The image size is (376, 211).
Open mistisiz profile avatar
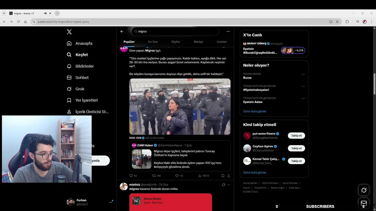[x=124, y=186]
